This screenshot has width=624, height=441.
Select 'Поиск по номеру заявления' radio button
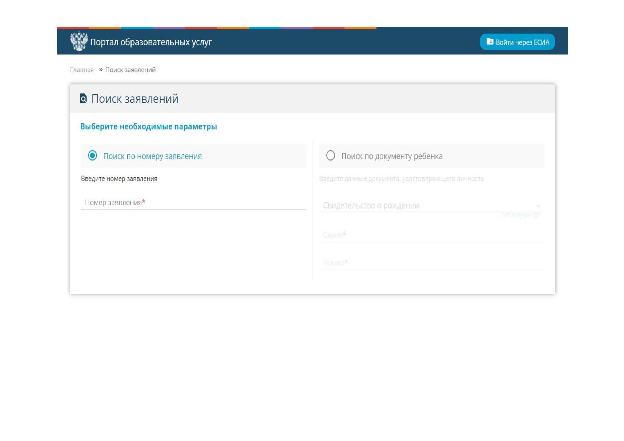tap(92, 156)
